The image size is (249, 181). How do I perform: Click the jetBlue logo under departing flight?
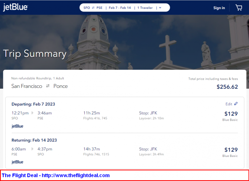coord(17,126)
